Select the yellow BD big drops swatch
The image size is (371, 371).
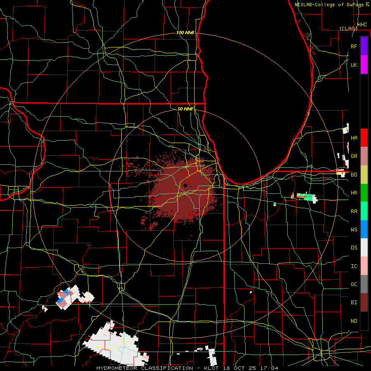tap(364, 175)
